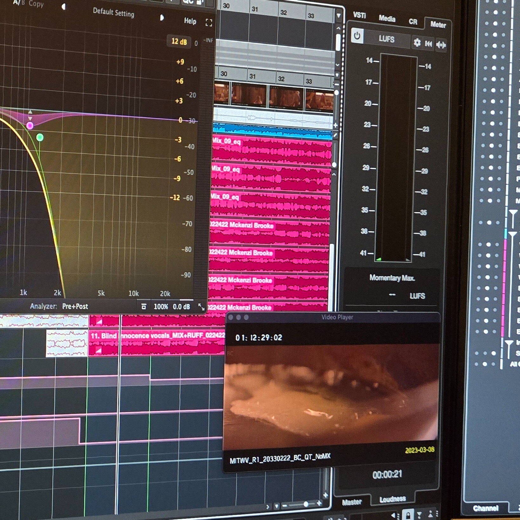Click the resize-arrows icon in the EQ bottom bar

pyautogui.click(x=201, y=307)
